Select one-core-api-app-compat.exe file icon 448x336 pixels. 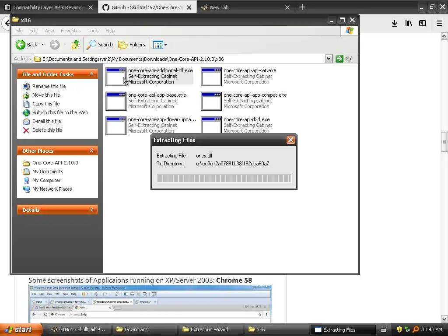[x=211, y=101]
